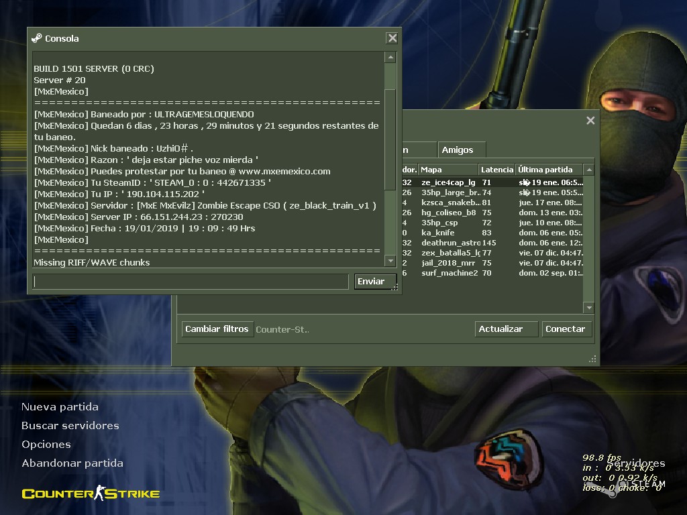Click the server list scroll down arrow

[x=589, y=308]
